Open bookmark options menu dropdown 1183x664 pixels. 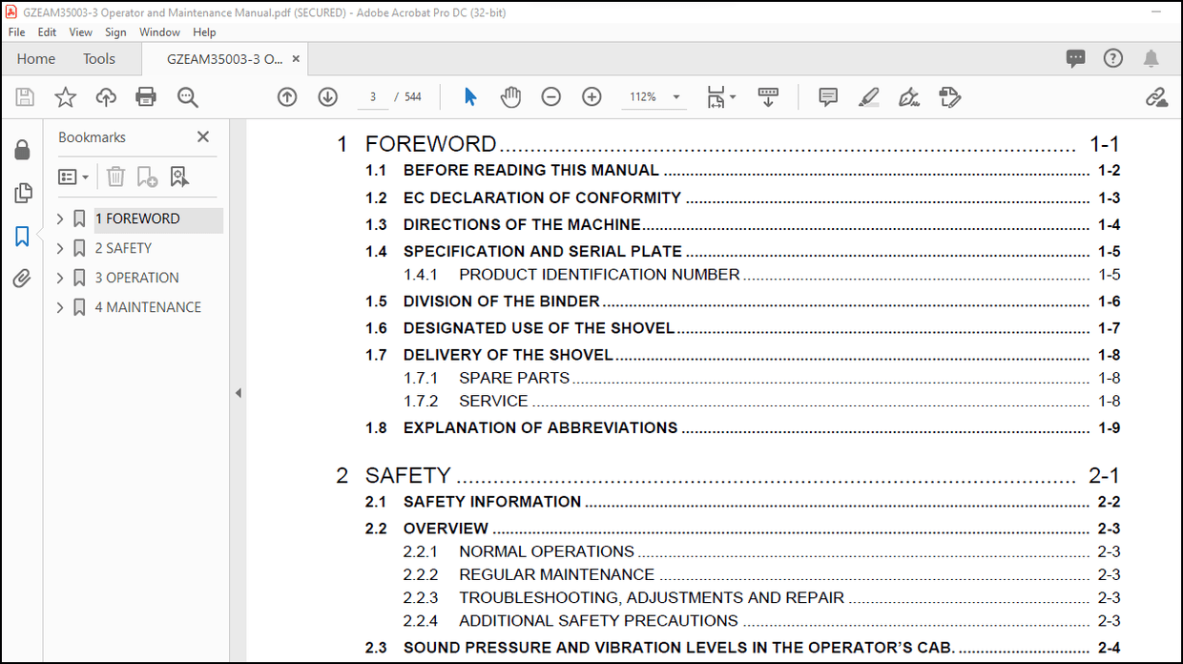coord(73,176)
